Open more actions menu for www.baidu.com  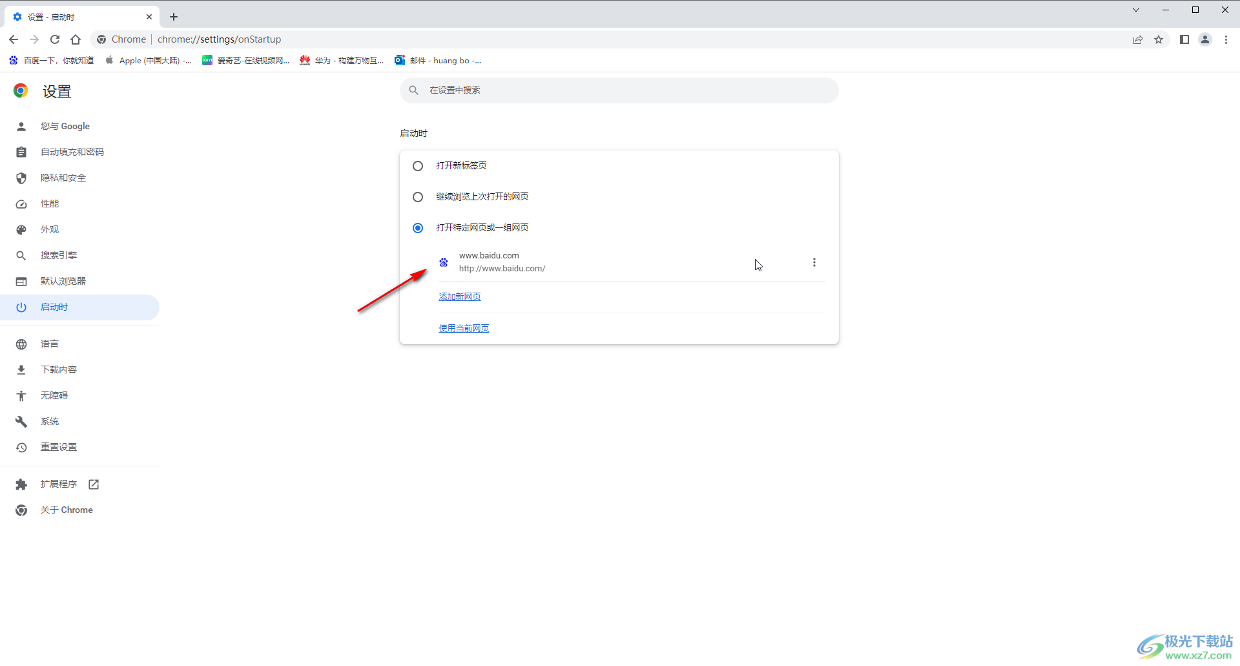coord(814,262)
